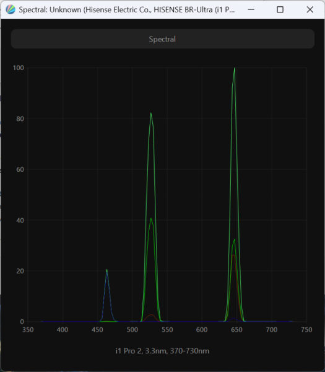Click the tip of the tallest peak at 100

click(x=235, y=68)
